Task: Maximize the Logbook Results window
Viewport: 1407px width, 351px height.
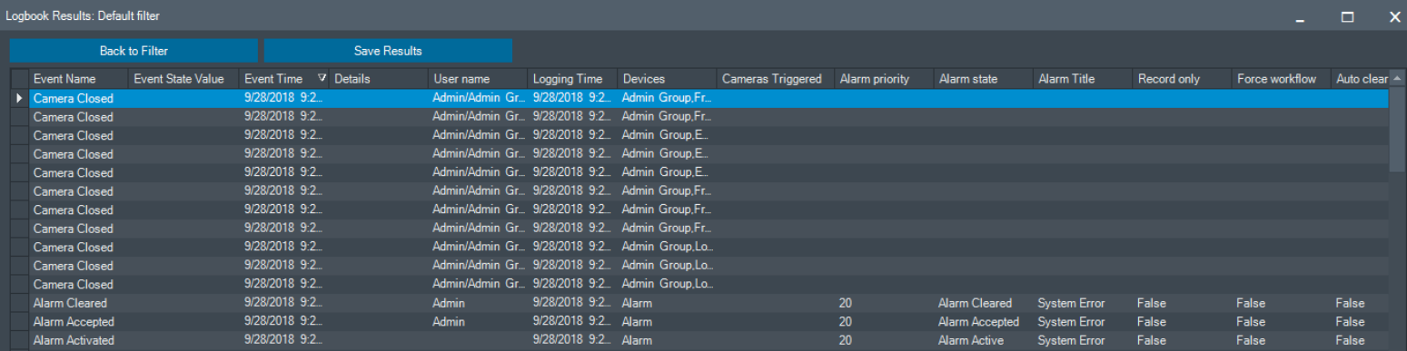Action: [1348, 16]
